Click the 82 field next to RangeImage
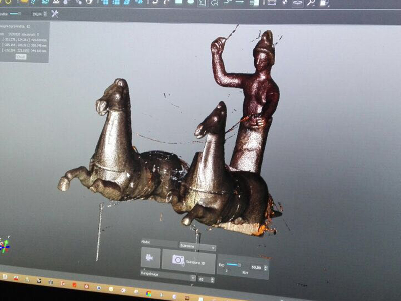Viewport: 401px width, 301px height. pos(204,280)
